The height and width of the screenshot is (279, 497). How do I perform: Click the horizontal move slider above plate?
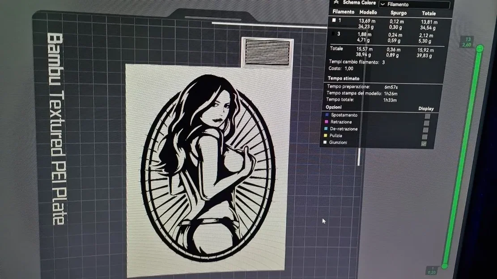(x=269, y=25)
